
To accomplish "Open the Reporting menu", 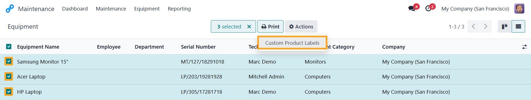I will (179, 9).
